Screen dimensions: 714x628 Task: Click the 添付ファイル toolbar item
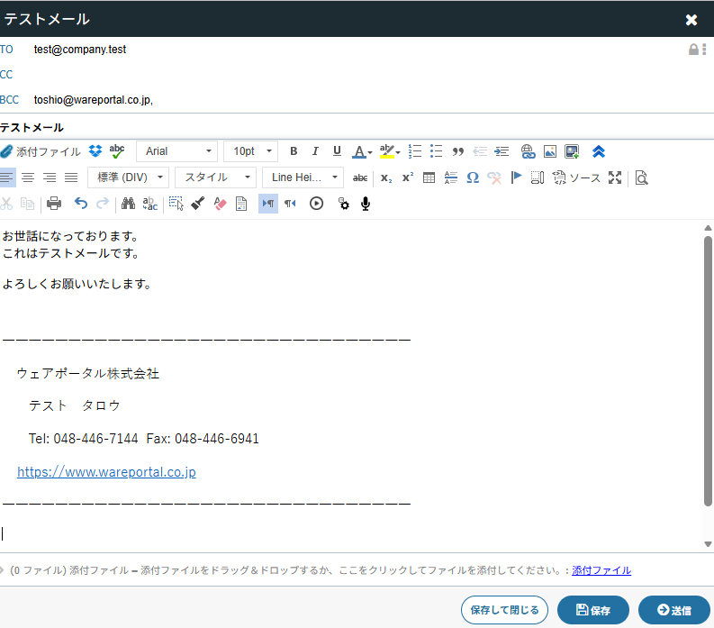pos(41,151)
